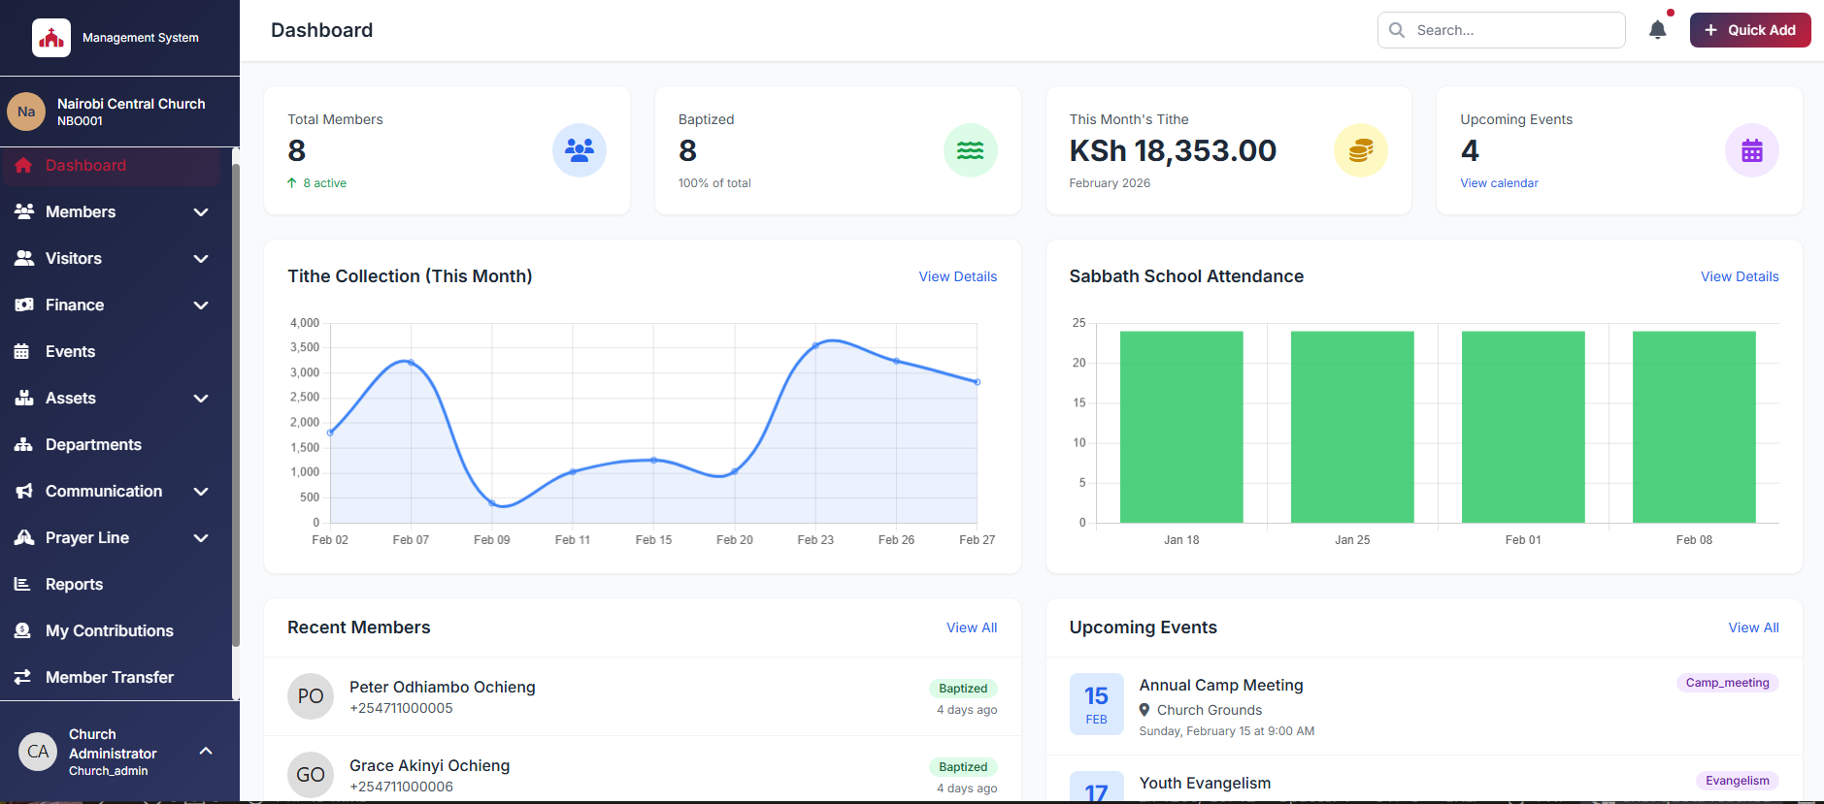Screen dimensions: 1824x804
Task: Expand the Visitors submenu chevron
Action: click(x=201, y=258)
